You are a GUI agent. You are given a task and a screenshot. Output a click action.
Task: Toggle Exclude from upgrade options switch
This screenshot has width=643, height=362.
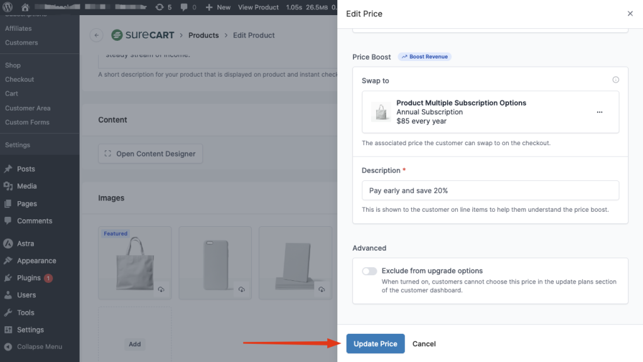369,271
